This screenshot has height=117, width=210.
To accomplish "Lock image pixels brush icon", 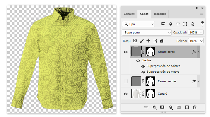I will coord(142,41).
